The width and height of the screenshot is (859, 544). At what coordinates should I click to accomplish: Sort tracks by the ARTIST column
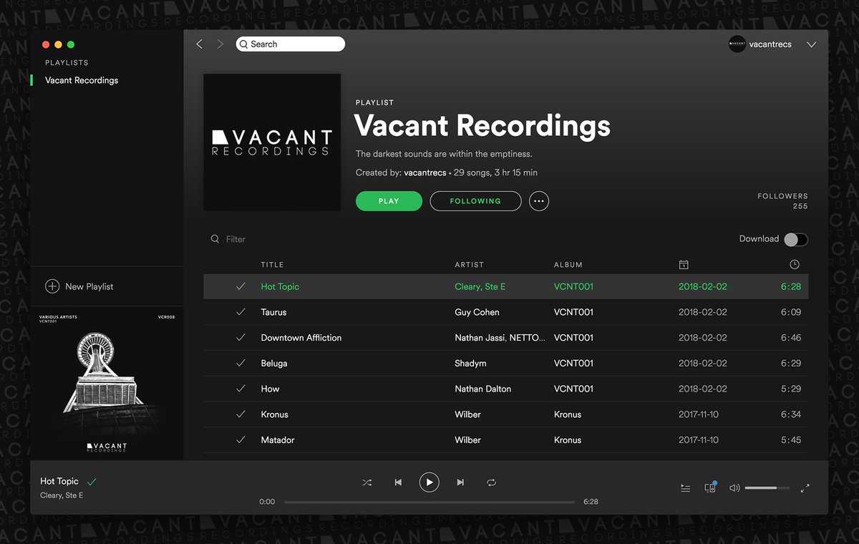[x=469, y=264]
